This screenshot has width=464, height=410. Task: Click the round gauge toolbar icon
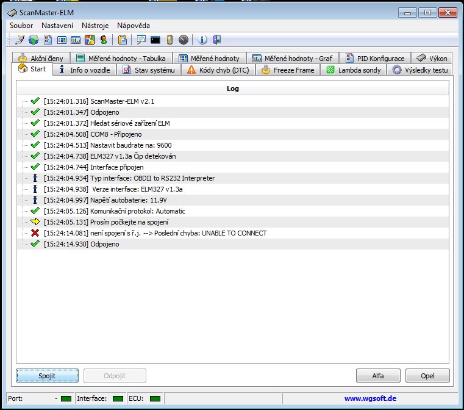coord(184,40)
